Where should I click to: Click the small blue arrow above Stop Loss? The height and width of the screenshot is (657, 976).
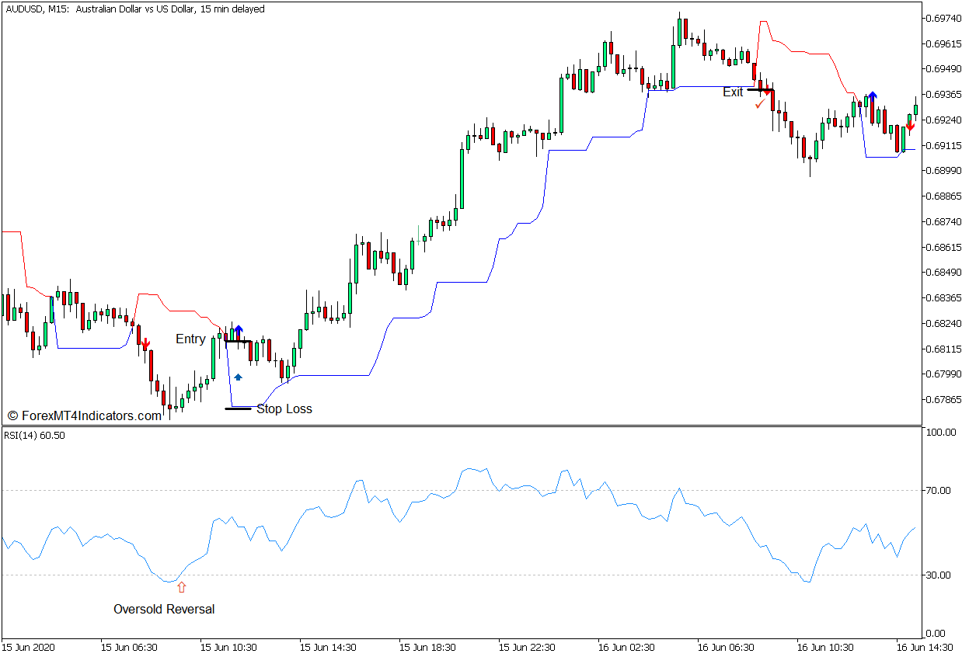tap(239, 377)
